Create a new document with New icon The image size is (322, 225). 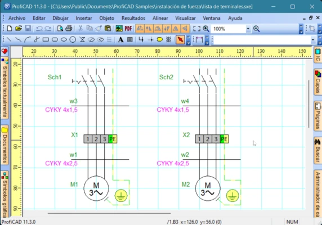coord(10,29)
